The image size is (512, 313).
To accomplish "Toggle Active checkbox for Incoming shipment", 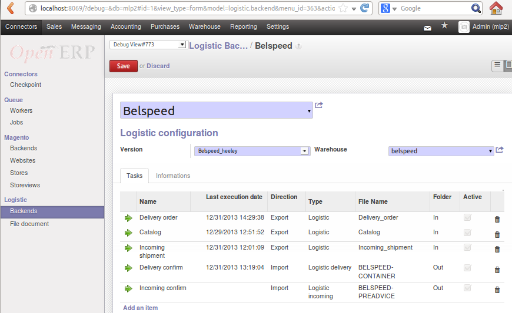I will click(468, 248).
